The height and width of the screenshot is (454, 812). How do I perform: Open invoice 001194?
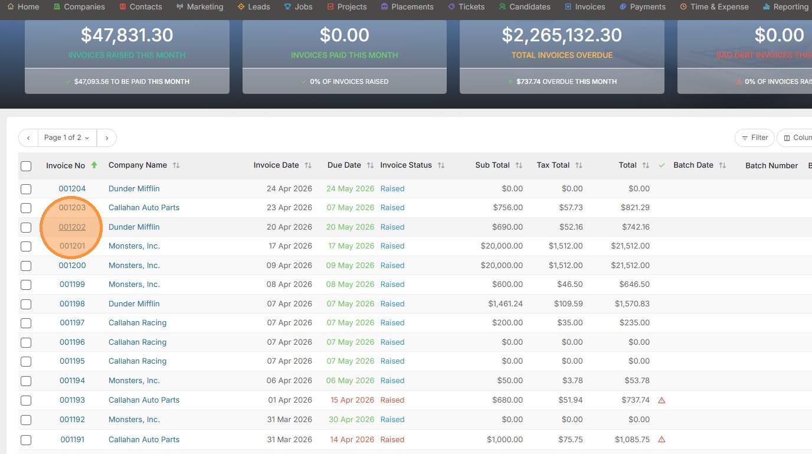(x=72, y=381)
